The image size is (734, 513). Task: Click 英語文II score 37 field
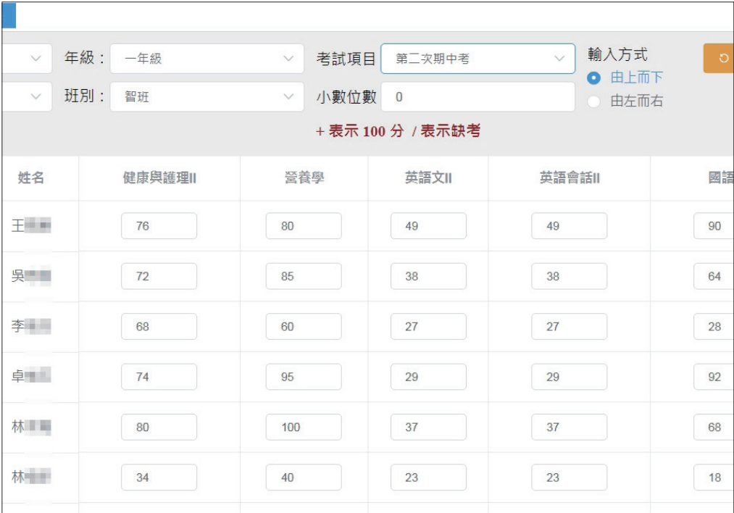(428, 427)
